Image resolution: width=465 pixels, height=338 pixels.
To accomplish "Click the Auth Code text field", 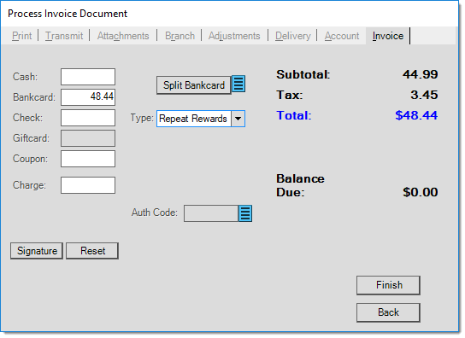I will pyautogui.click(x=211, y=213).
